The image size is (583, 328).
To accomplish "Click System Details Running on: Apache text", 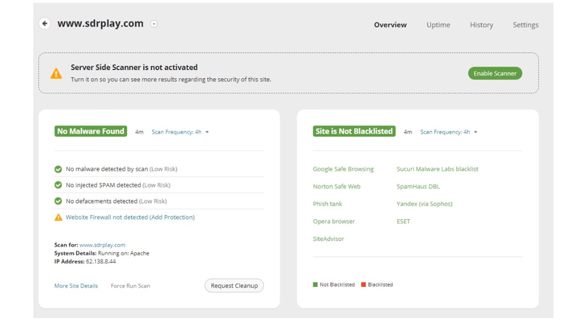I will (x=102, y=253).
